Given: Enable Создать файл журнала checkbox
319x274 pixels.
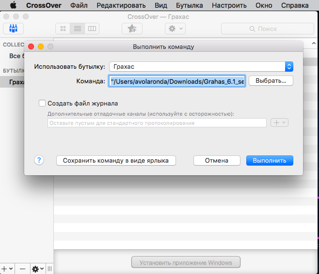Looking at the screenshot, I should pos(42,103).
